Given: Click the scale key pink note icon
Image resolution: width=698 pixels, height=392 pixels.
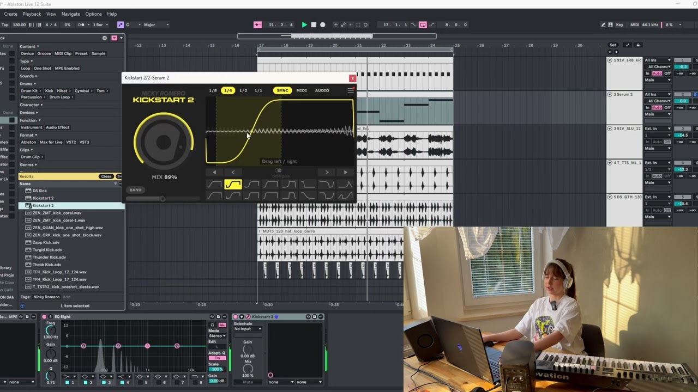Looking at the screenshot, I should coord(121,24).
